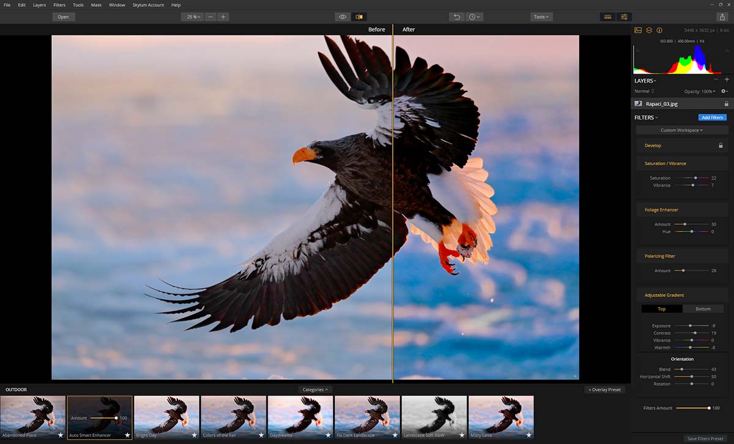
Task: Add a new layer with plus icon
Action: click(727, 80)
